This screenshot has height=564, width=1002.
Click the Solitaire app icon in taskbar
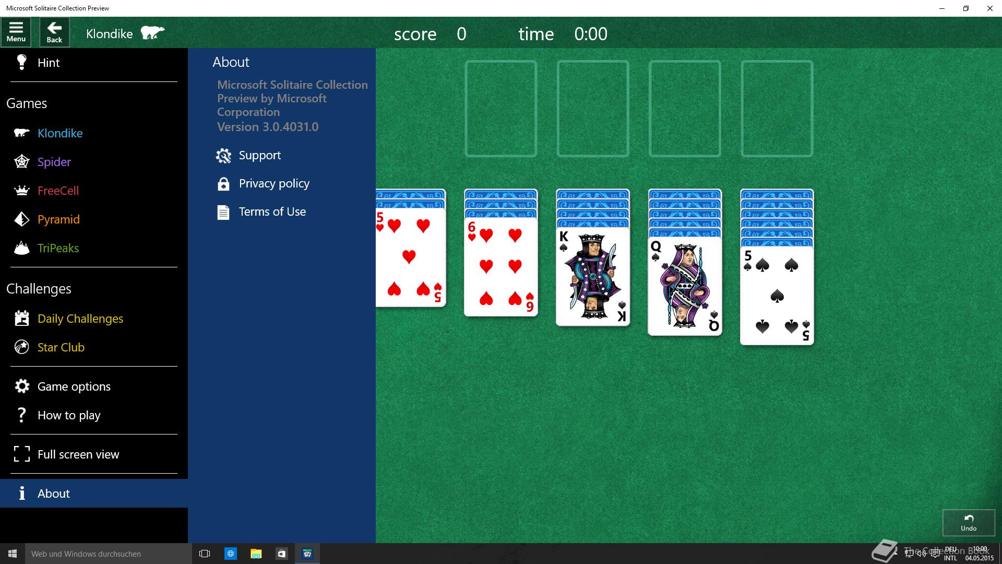(307, 554)
